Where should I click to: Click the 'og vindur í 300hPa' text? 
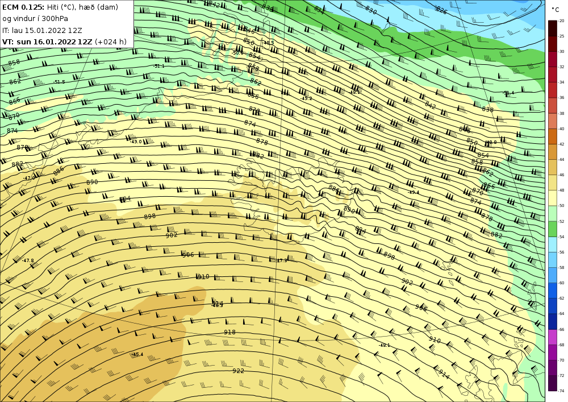click(x=35, y=19)
